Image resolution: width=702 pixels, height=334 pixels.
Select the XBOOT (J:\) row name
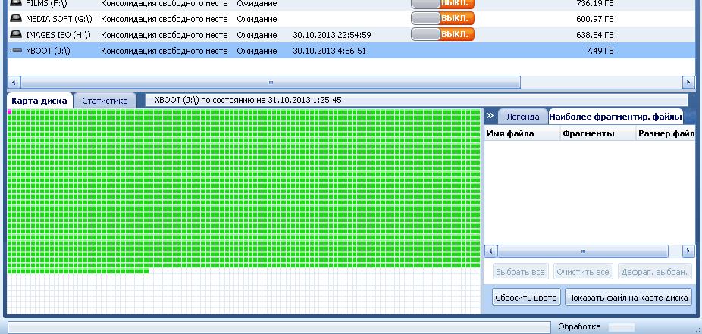[x=48, y=51]
